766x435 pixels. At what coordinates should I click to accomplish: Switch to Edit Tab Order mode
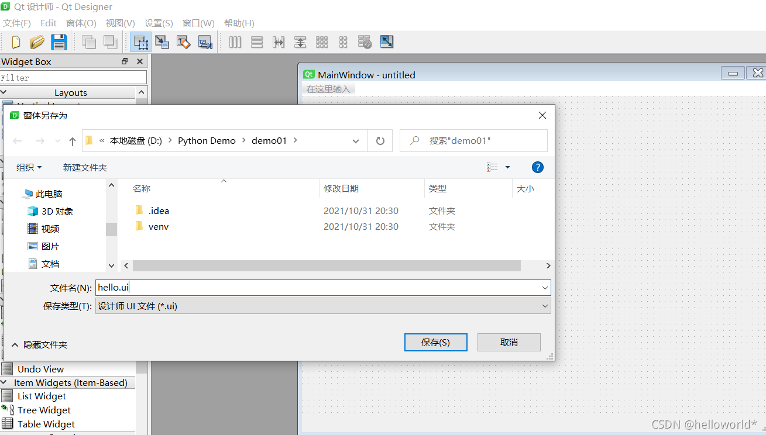click(205, 42)
